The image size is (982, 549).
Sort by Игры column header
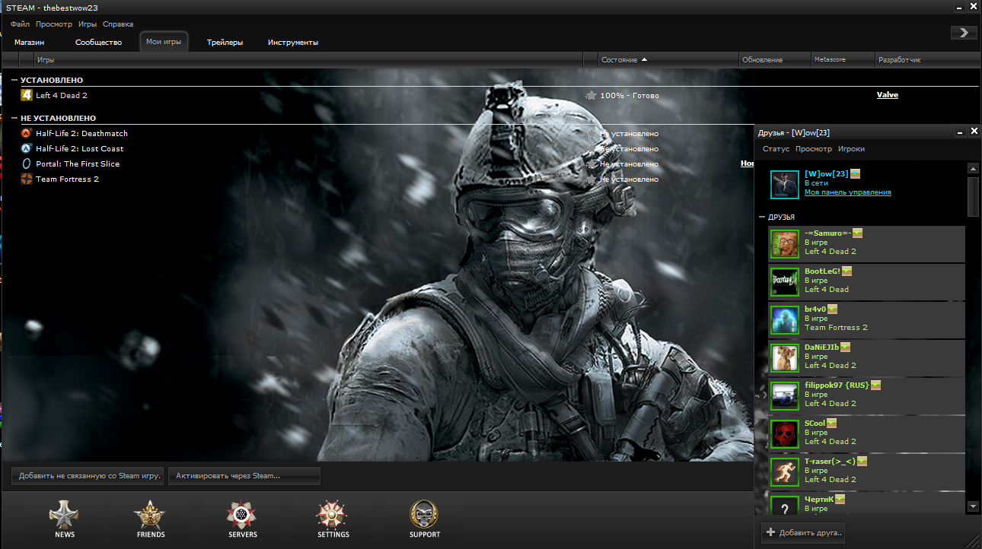pyautogui.click(x=308, y=59)
